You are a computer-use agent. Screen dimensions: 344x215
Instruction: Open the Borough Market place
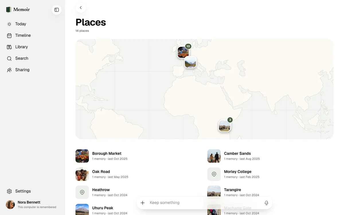coord(138,156)
